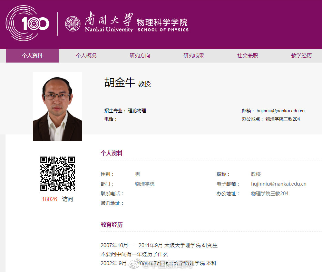The width and height of the screenshot is (322, 272).
Task: Click the 2007年10月 大阪大学理学院 研究生 entry
Action: [x=159, y=245]
